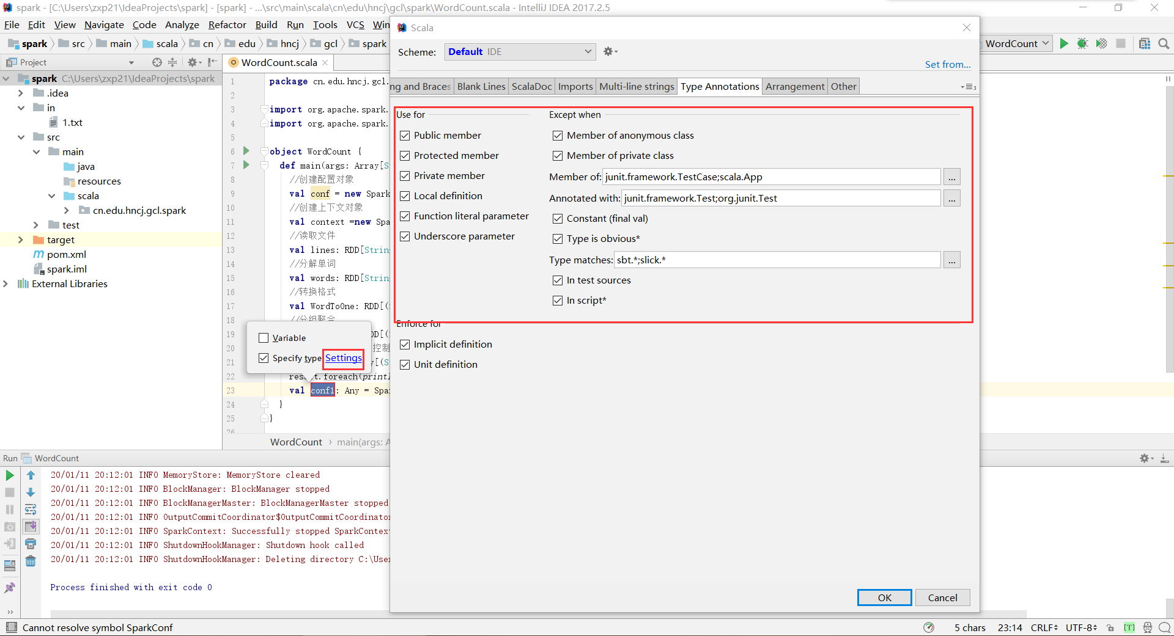Viewport: 1174px width, 636px height.
Task: Expand External Libraries
Action: tap(6, 283)
